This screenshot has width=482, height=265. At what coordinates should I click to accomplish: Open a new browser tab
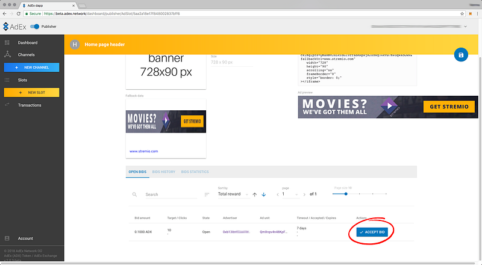point(82,6)
